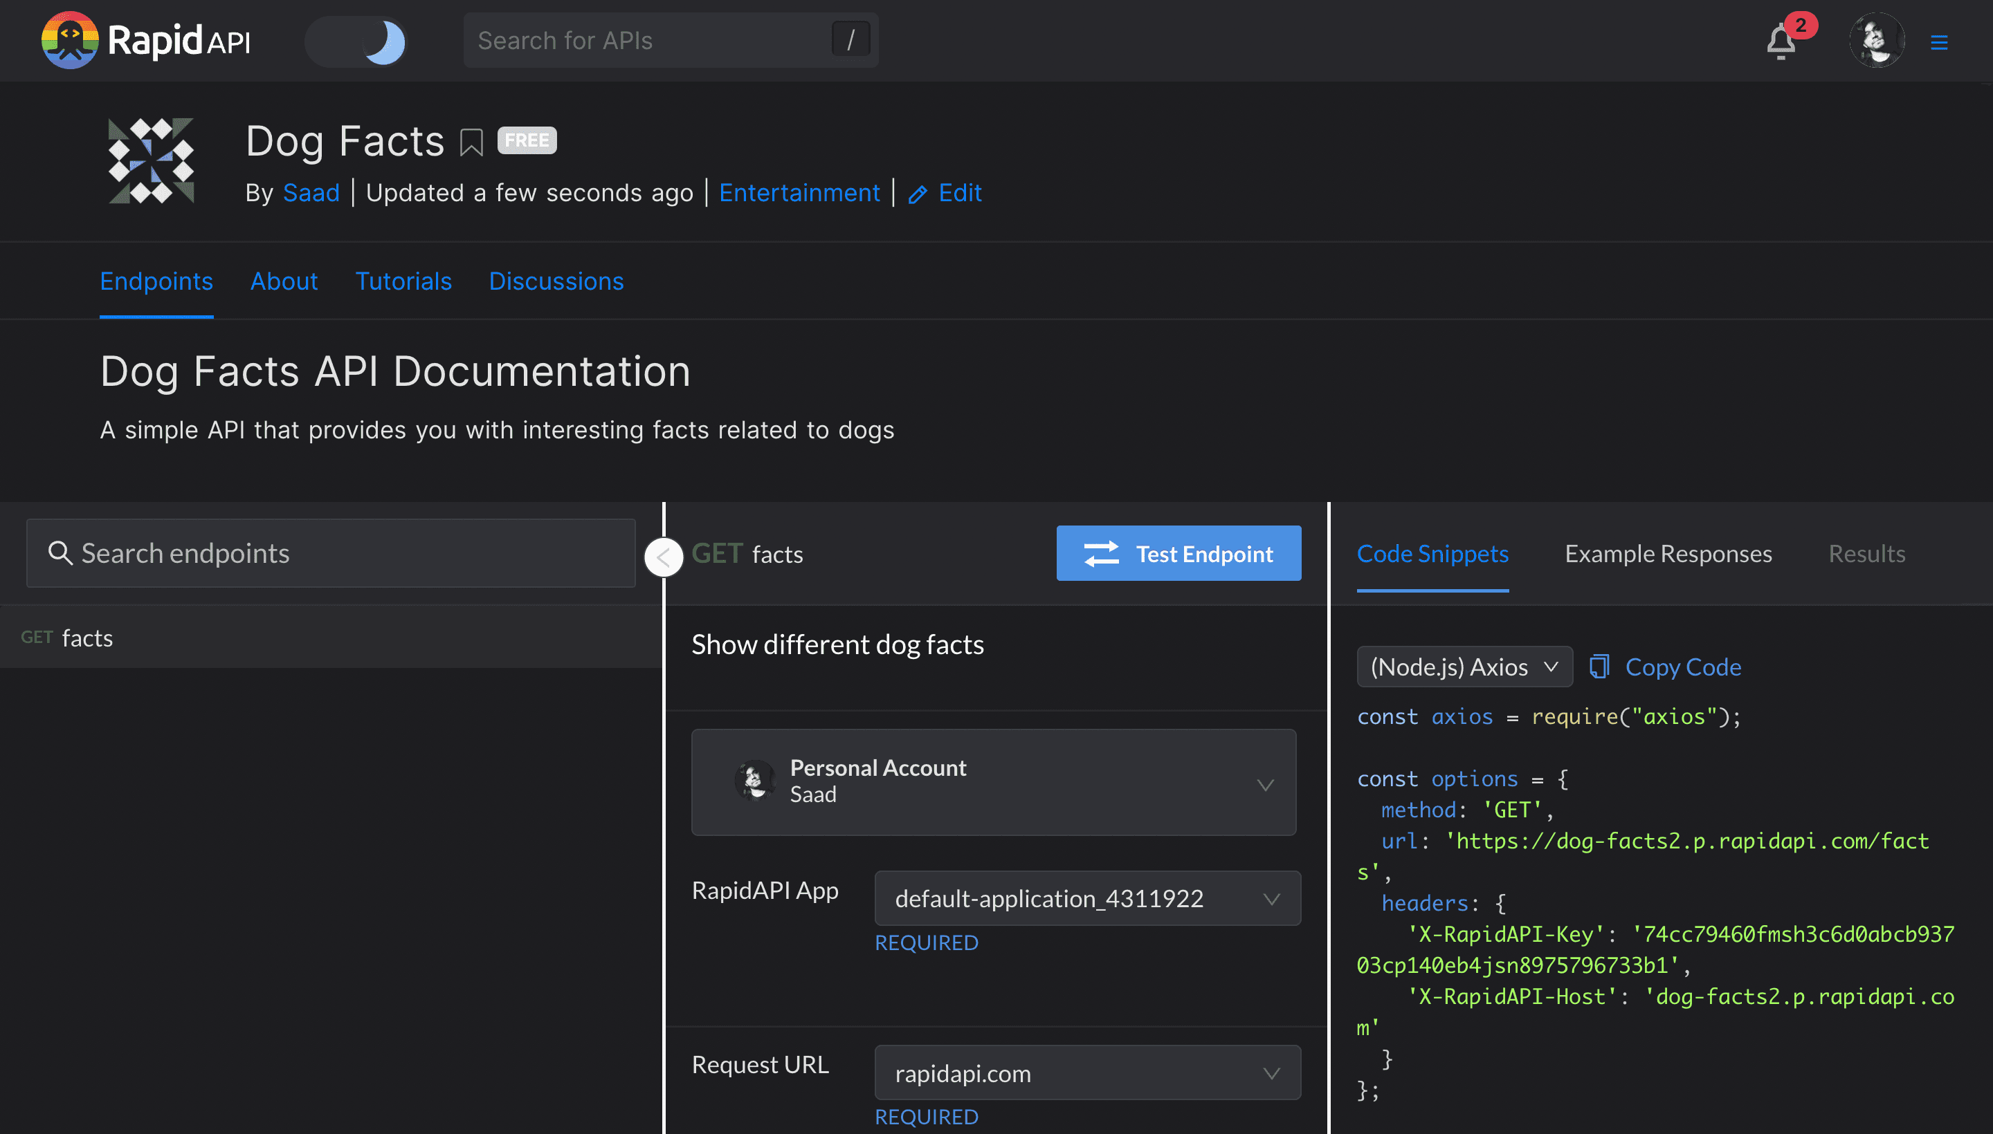Switch to the Discussions tab

coord(556,281)
